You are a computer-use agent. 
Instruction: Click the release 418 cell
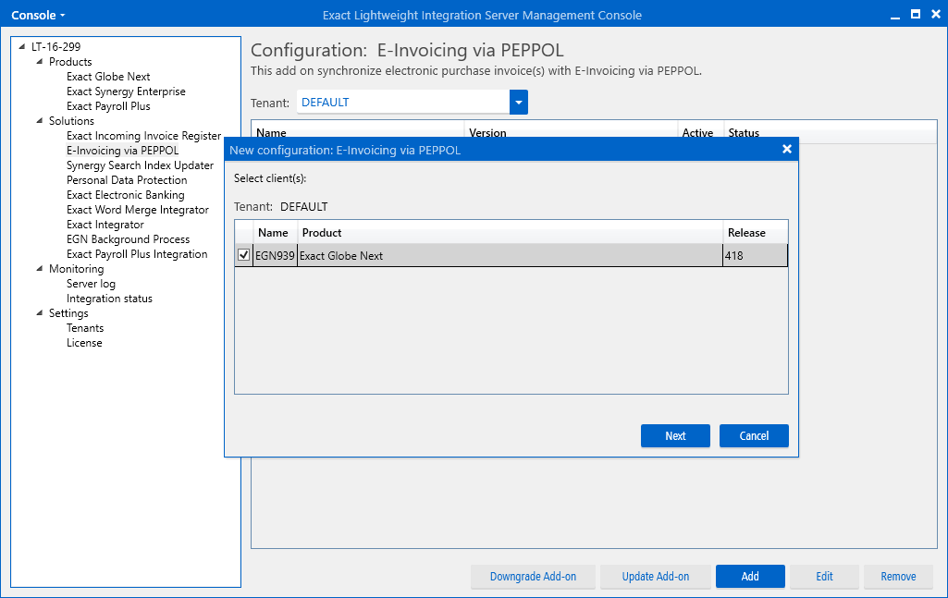click(x=755, y=255)
